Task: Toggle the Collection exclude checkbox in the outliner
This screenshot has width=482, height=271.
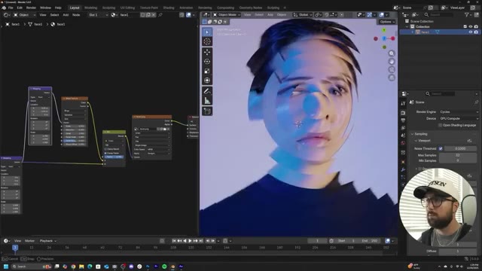Action: 465,27
